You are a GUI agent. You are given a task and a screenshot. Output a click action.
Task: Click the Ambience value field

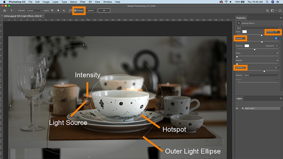(x=277, y=68)
